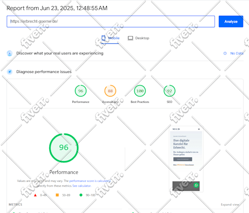Toggle Expand view for metrics
The image size is (249, 213).
pyautogui.click(x=230, y=205)
